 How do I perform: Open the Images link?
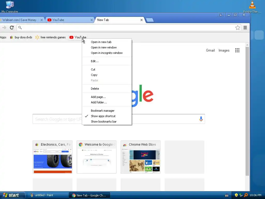[x=224, y=51]
